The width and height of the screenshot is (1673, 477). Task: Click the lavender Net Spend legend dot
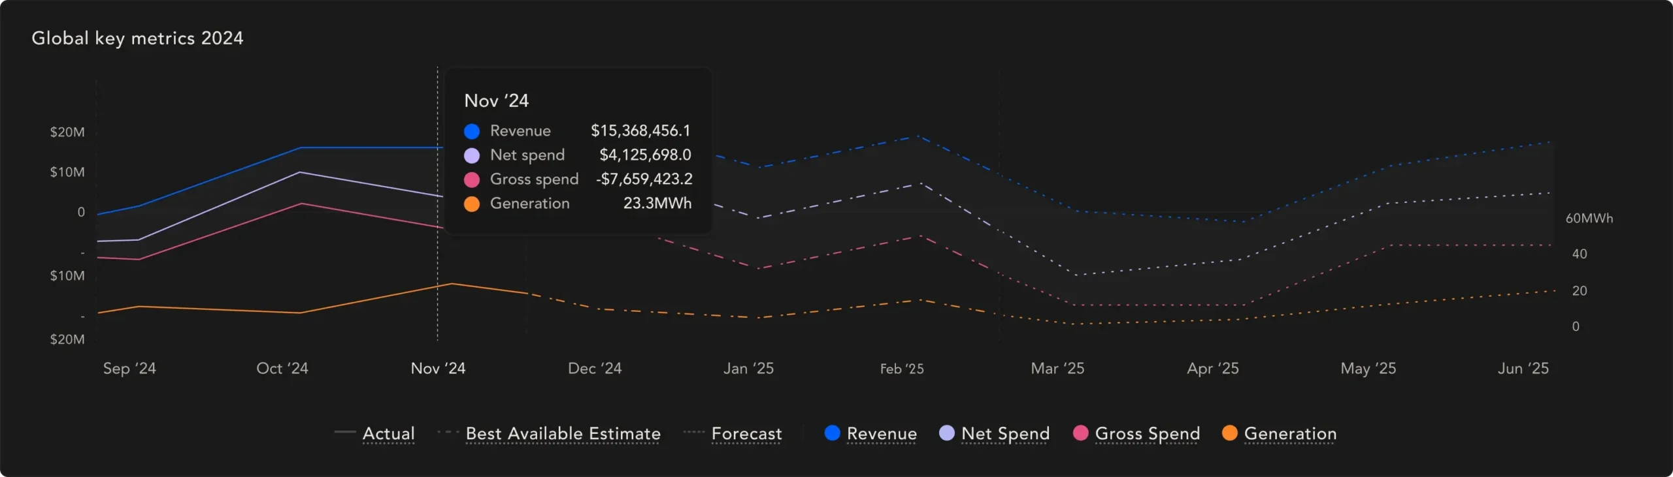point(946,433)
